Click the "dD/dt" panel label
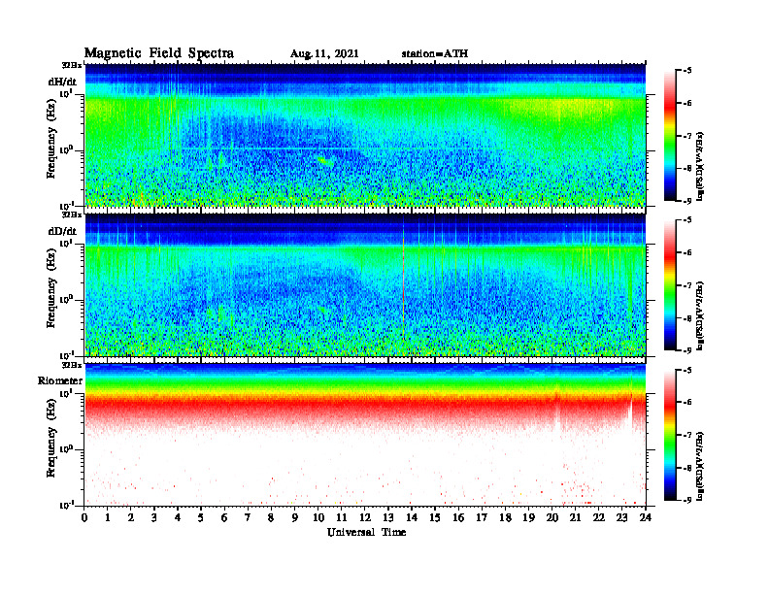The image size is (769, 594). tap(62, 231)
